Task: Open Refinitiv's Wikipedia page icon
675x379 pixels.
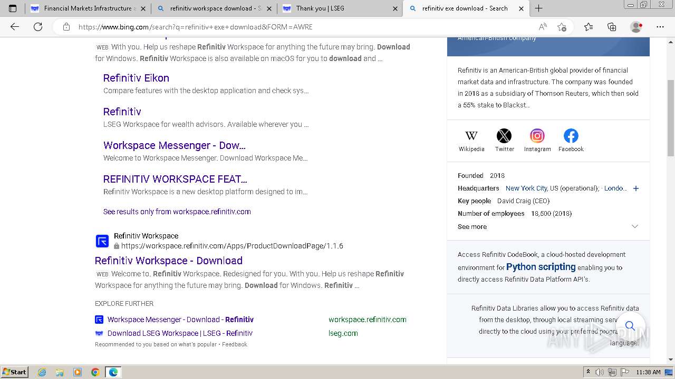Action: point(471,136)
